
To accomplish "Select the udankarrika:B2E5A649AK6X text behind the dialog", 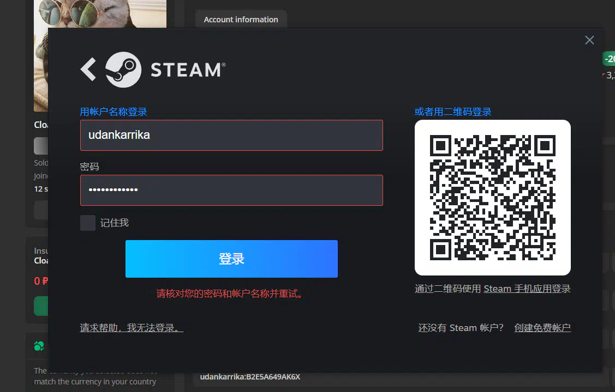I will point(250,377).
